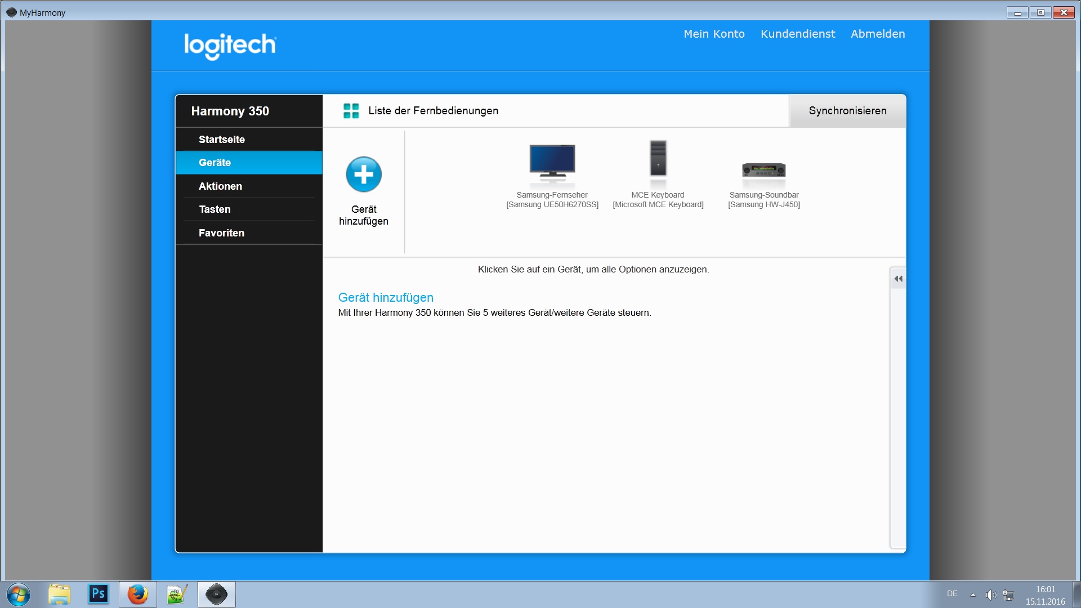
Task: Click Abmelden to log out
Action: [x=878, y=34]
